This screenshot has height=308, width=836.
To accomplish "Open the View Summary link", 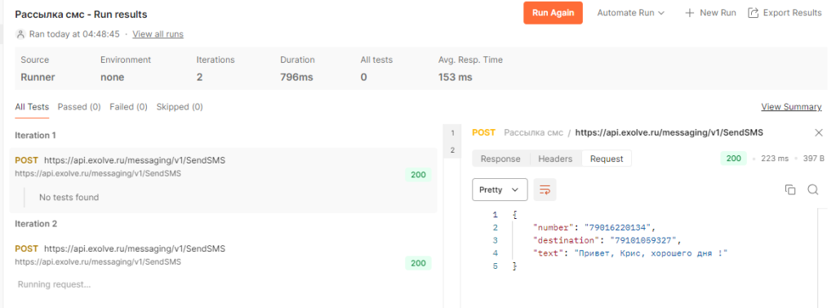I will click(x=791, y=107).
